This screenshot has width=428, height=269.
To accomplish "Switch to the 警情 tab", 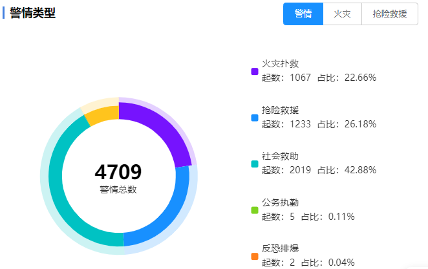I will [303, 14].
